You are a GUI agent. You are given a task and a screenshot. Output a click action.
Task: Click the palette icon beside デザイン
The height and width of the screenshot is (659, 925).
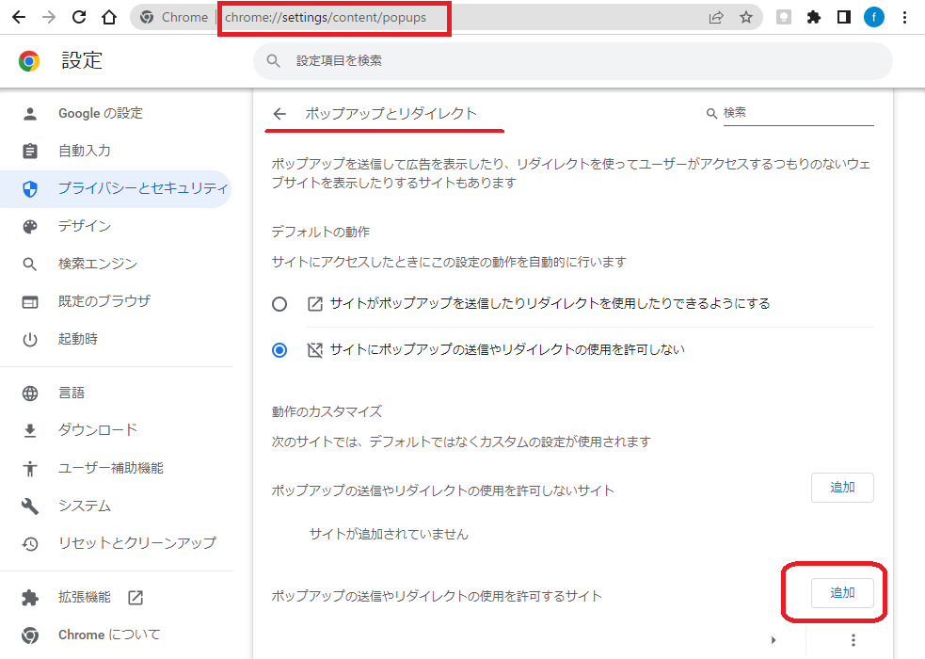tap(30, 227)
